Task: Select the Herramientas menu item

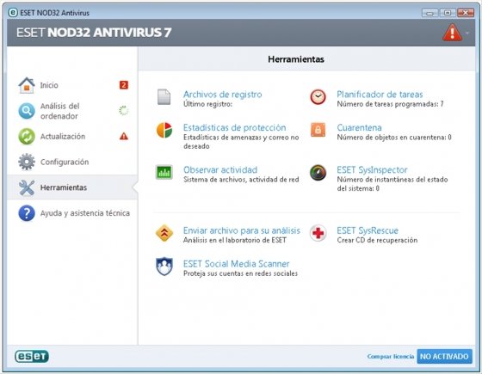Action: (72, 187)
